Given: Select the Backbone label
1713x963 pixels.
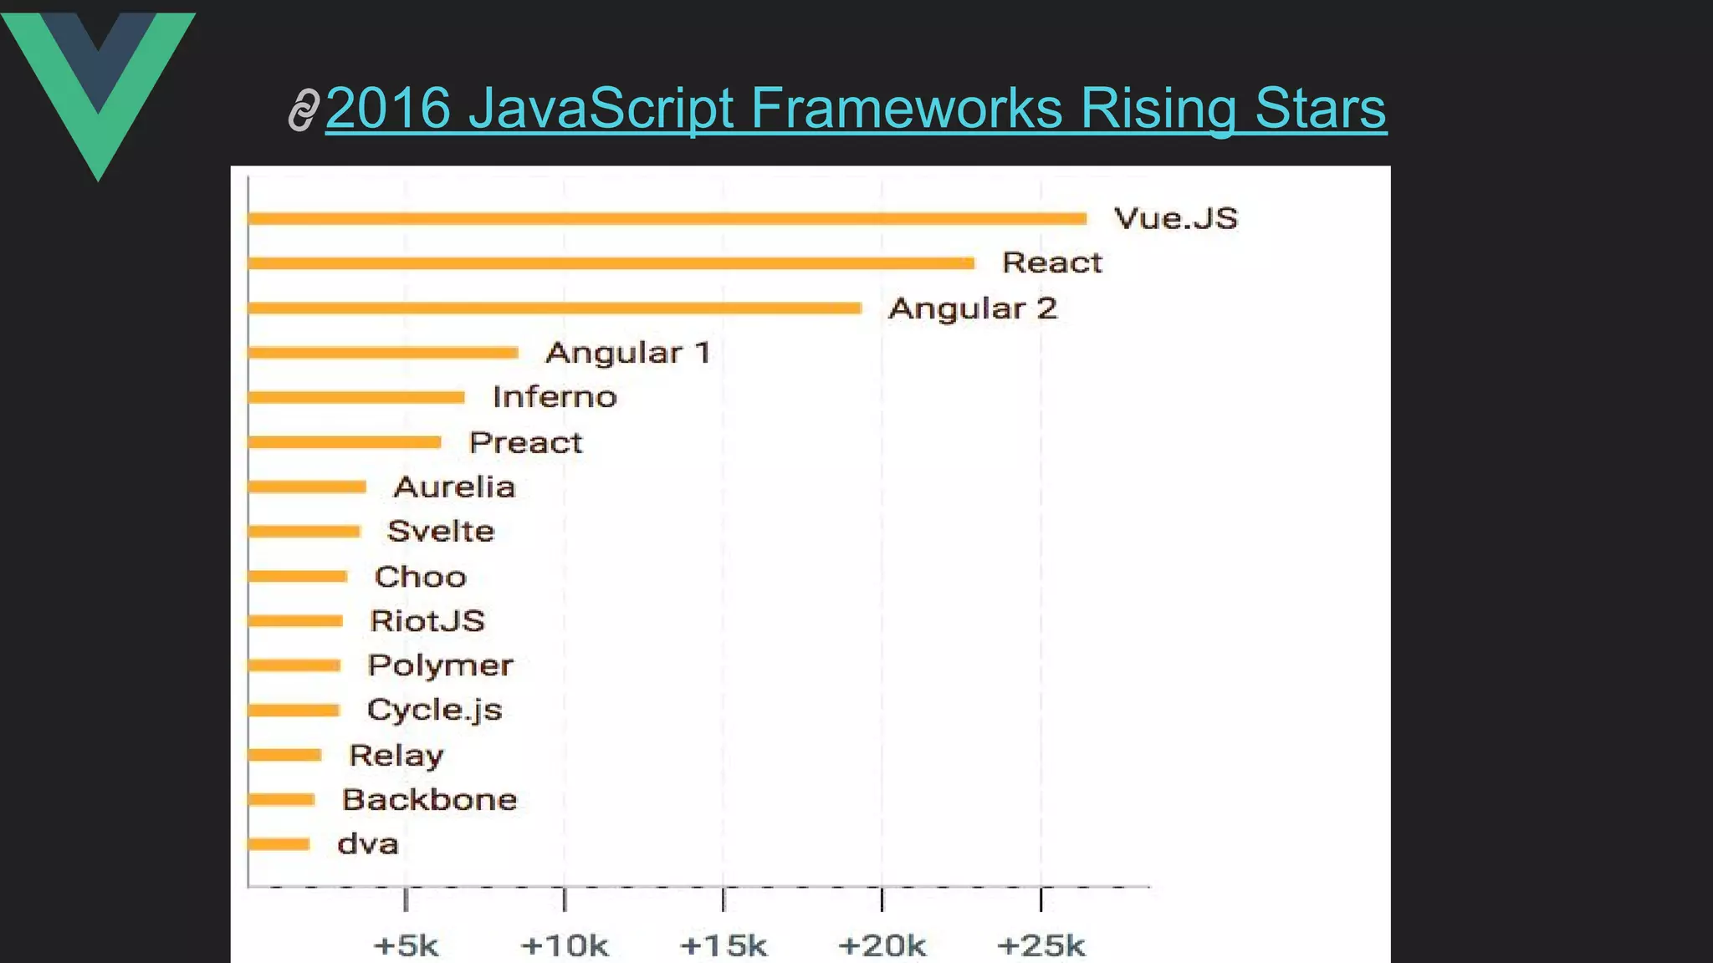Looking at the screenshot, I should coord(429,799).
